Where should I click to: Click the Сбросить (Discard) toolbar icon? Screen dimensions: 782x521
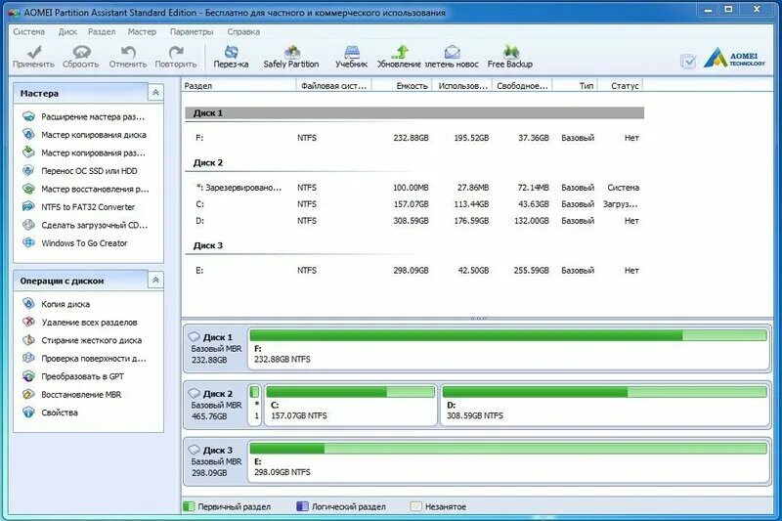coord(81,52)
